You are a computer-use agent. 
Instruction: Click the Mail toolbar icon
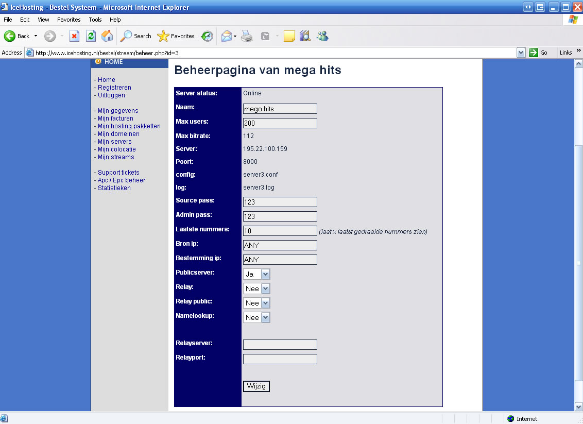pos(226,36)
